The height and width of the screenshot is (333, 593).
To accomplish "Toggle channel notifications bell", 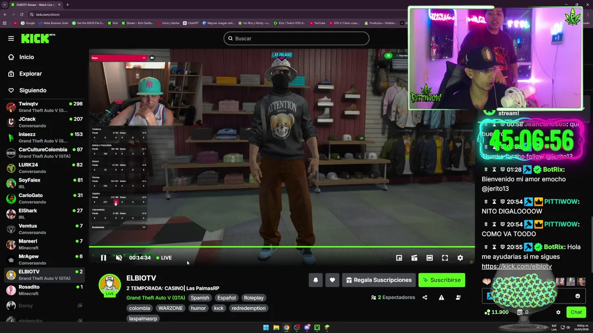I will click(x=315, y=280).
